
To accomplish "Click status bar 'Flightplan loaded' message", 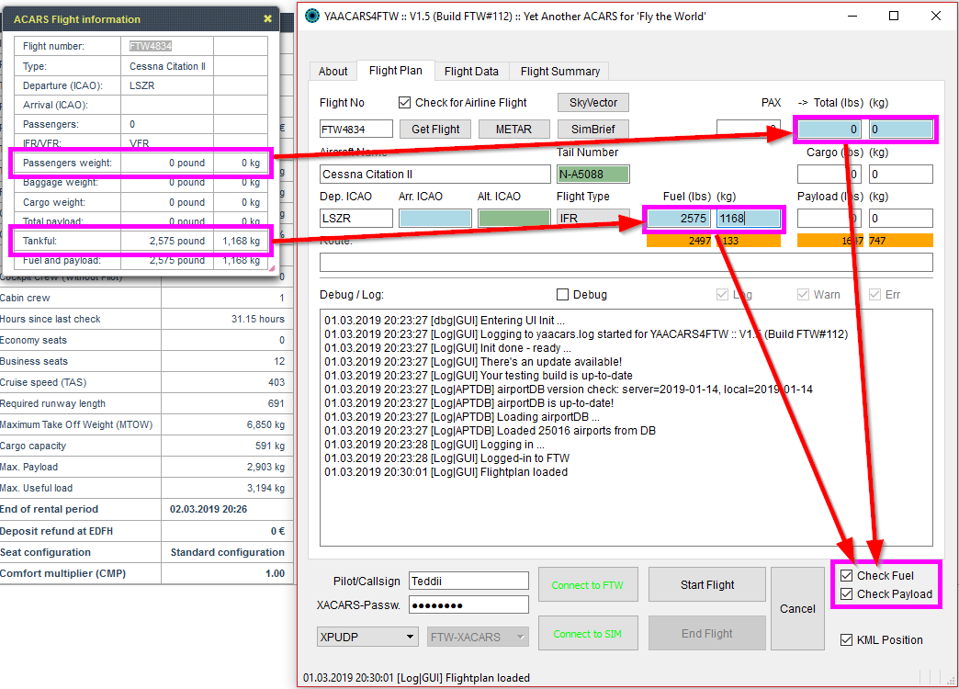I will (x=416, y=678).
